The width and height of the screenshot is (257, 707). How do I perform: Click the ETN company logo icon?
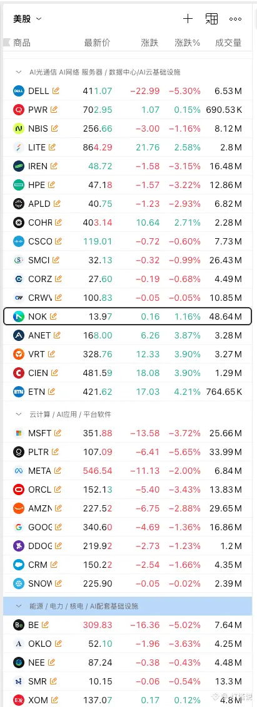pyautogui.click(x=19, y=392)
